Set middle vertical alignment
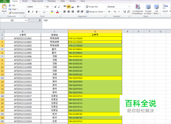The image size is (171, 124). pyautogui.click(x=69, y=6)
